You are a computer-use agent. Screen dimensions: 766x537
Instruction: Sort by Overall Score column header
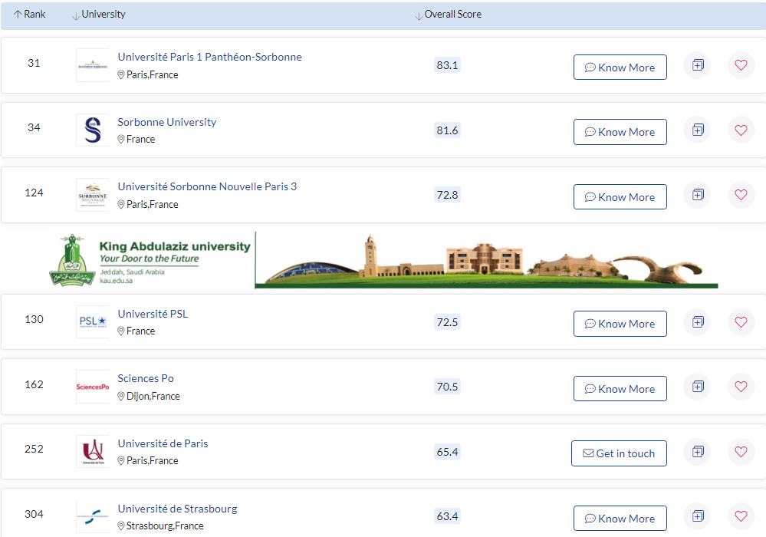[x=449, y=14]
